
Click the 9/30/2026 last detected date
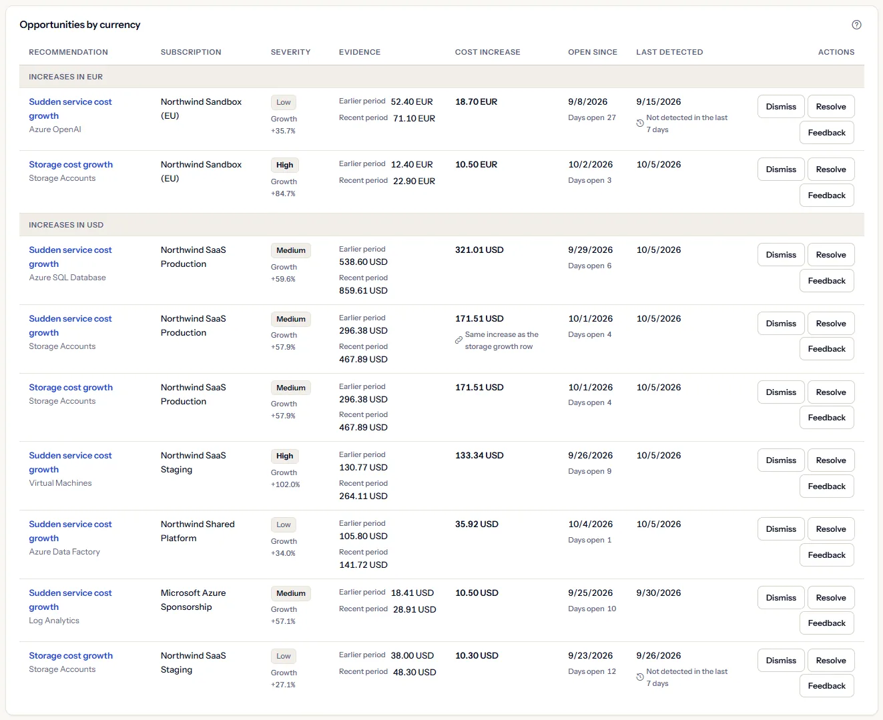659,593
